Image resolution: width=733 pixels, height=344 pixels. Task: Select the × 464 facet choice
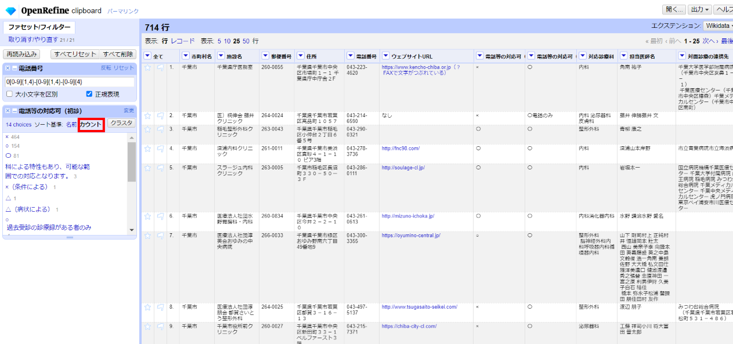click(x=8, y=136)
